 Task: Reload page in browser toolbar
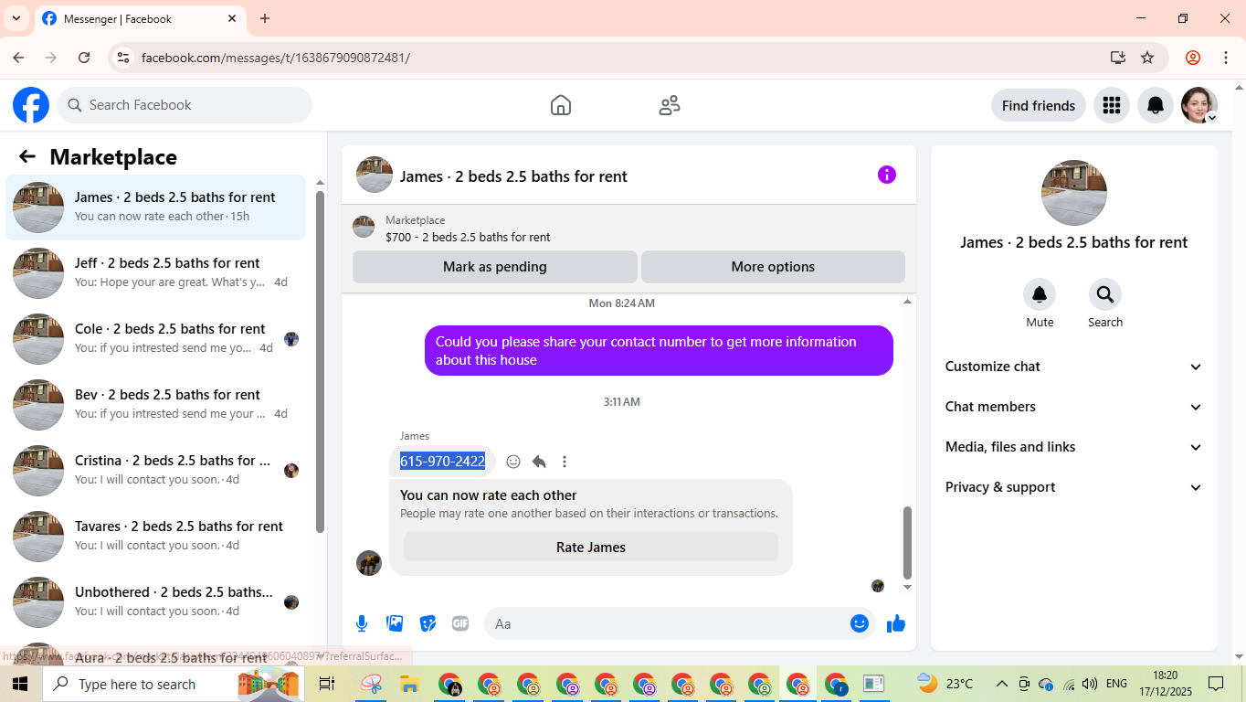click(84, 58)
